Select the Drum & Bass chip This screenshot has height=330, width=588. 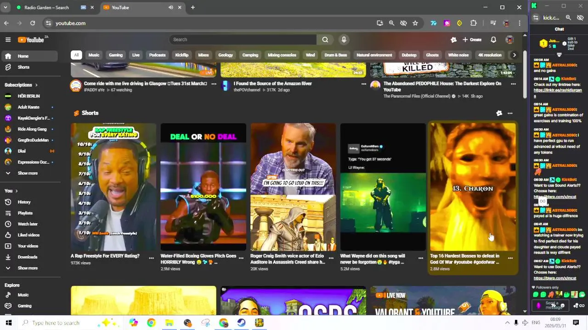(335, 55)
